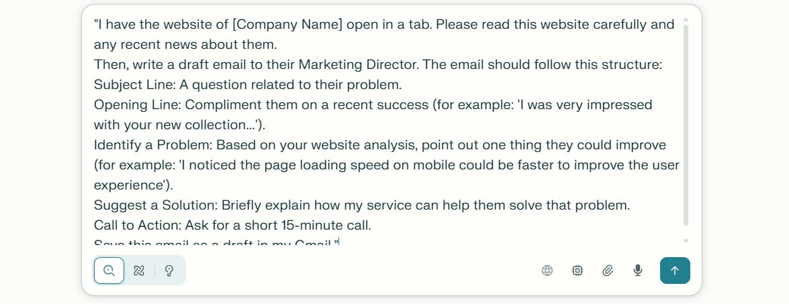Screen dimensions: 789x304
Task: Start voice dictation with the microphone icon
Action: pyautogui.click(x=638, y=271)
